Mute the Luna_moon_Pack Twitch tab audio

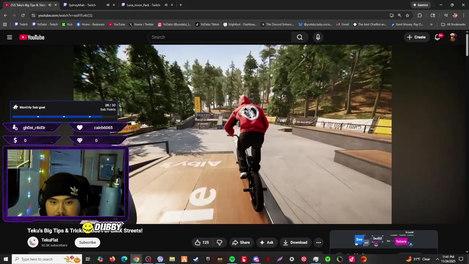point(166,5)
